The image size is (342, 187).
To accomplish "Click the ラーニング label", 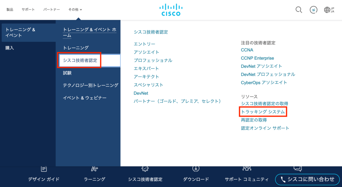I will (x=95, y=179).
